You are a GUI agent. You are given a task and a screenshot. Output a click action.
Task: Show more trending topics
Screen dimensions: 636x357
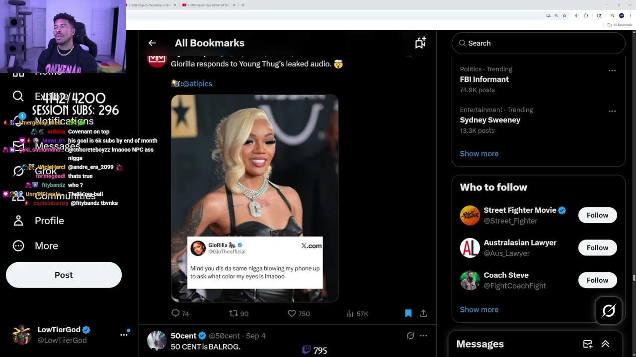[479, 154]
